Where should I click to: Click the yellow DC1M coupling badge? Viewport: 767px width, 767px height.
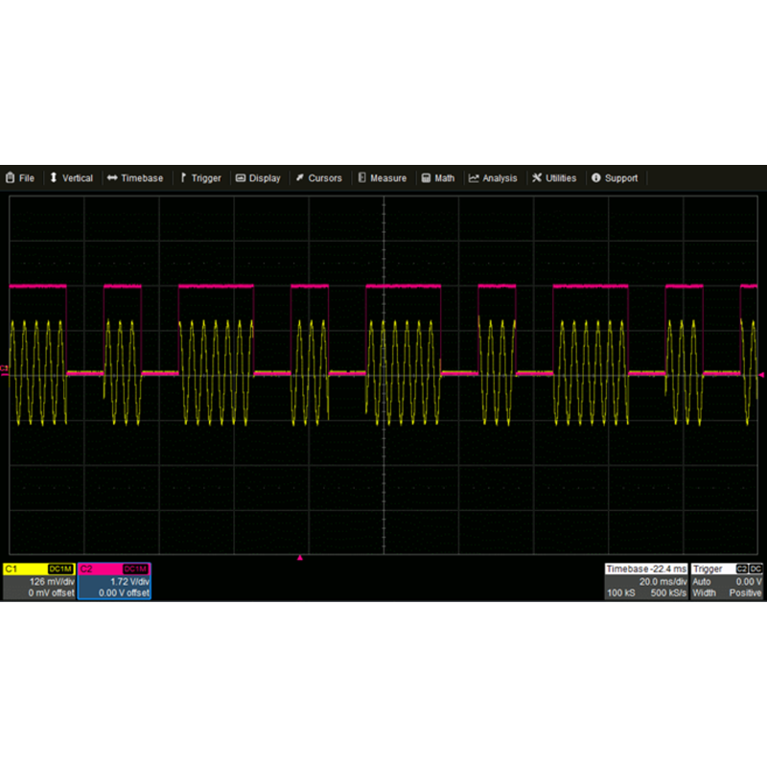pos(61,569)
